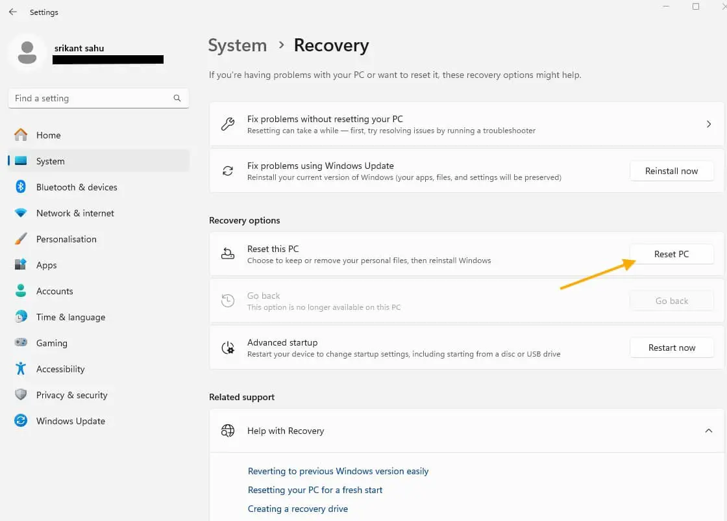
Task: Open Accounts settings
Action: click(x=98, y=291)
